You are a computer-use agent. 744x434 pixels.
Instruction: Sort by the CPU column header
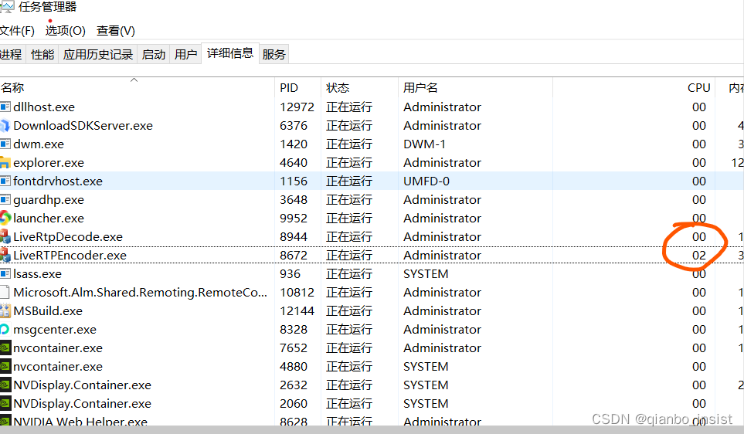(x=634, y=88)
